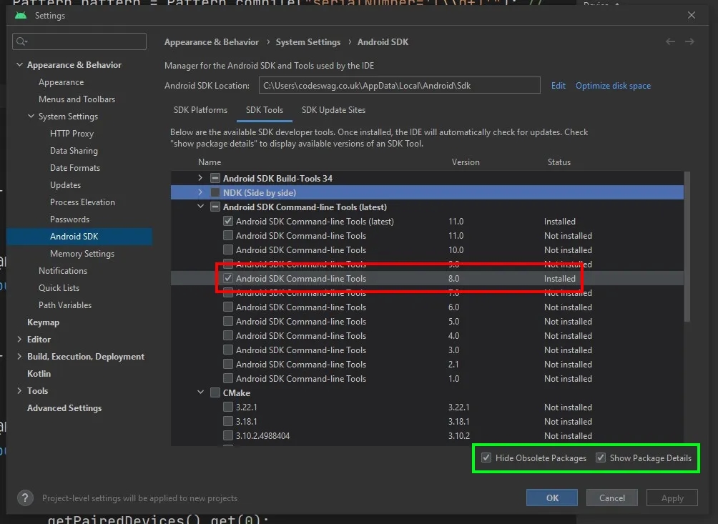Switch to the SDK Platforms tab
Viewport: 718px width, 524px height.
(200, 110)
